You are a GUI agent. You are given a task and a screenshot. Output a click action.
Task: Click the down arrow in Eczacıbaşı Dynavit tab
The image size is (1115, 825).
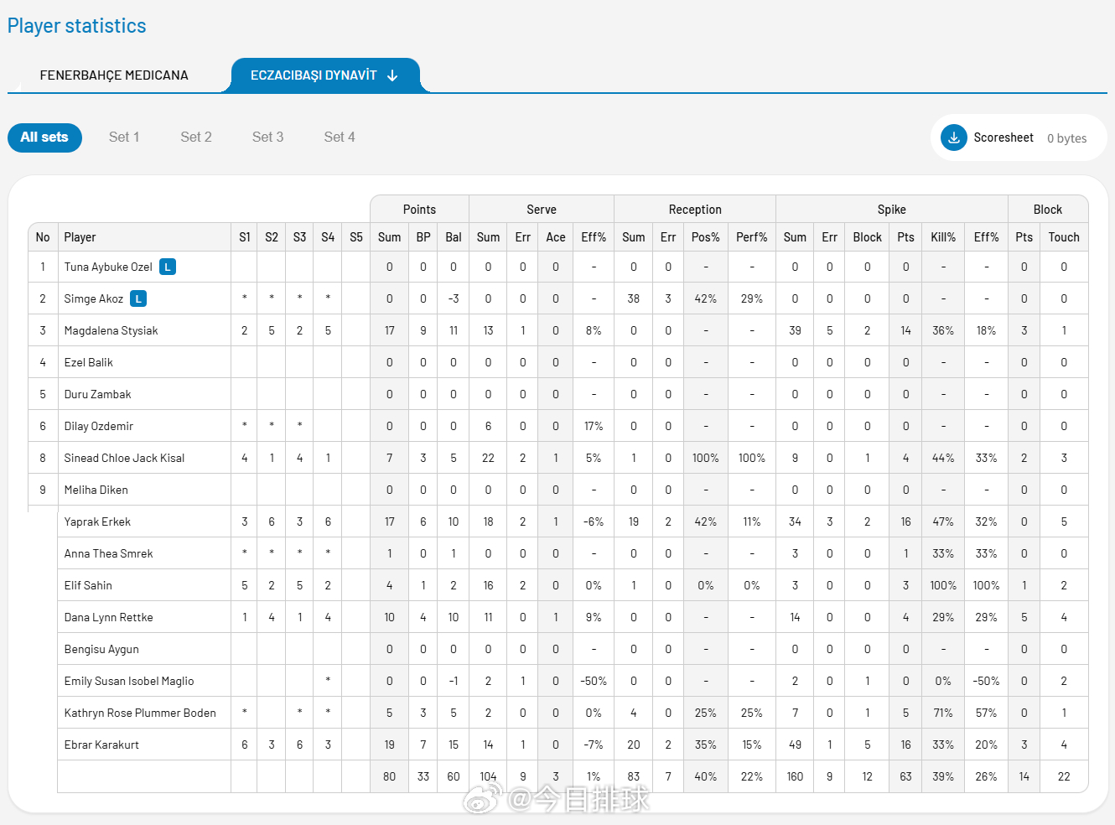pyautogui.click(x=392, y=75)
